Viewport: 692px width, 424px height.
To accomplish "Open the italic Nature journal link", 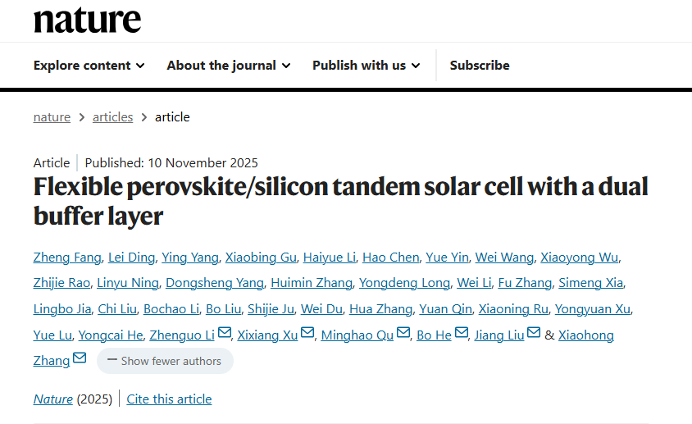I will point(52,399).
